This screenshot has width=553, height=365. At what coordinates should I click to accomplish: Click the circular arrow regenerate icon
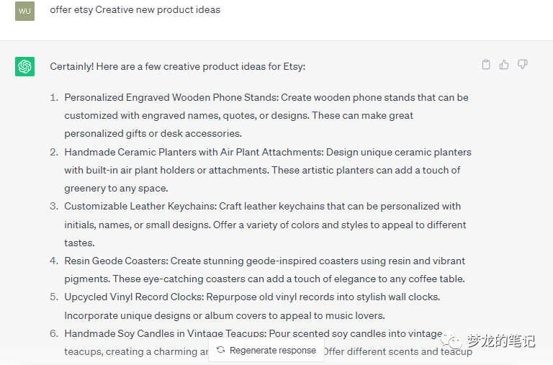coord(221,351)
